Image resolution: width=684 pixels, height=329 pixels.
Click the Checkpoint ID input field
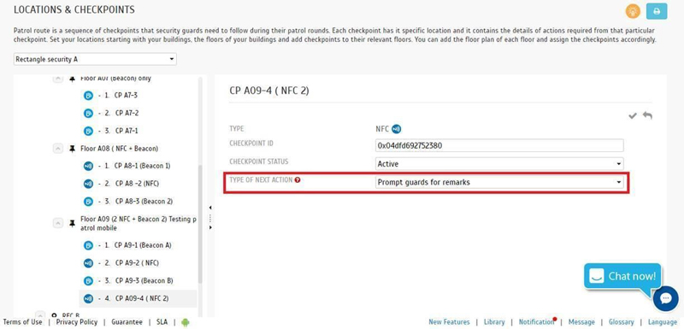click(x=499, y=145)
